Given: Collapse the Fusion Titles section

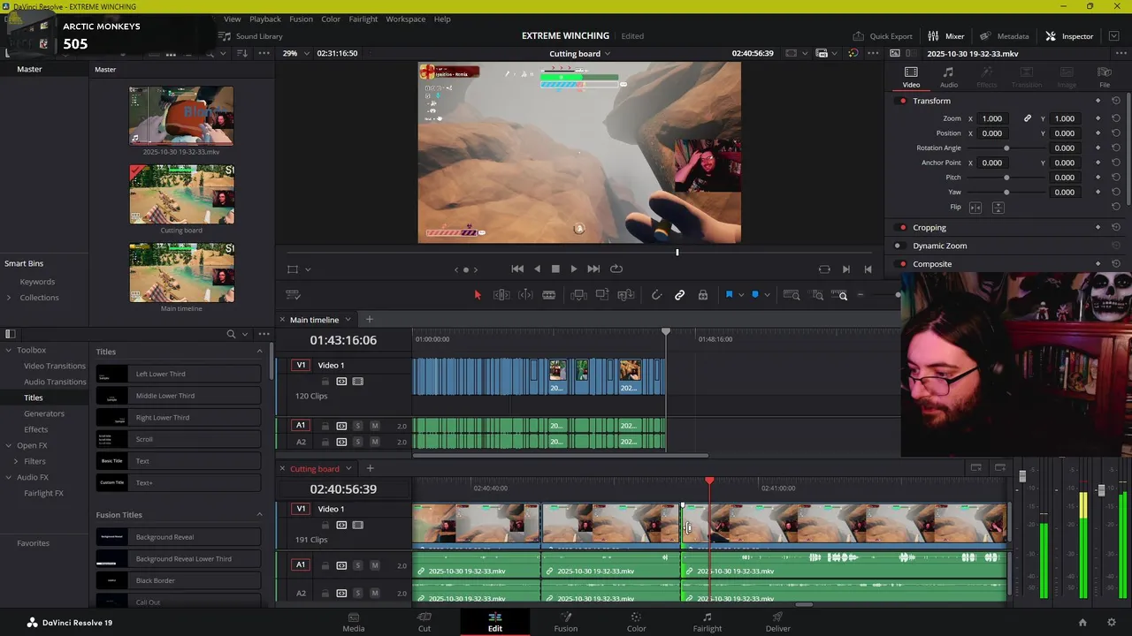Looking at the screenshot, I should coord(259,515).
